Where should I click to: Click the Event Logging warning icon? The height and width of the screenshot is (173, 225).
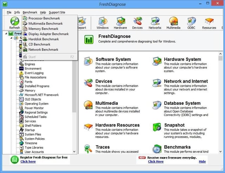click(x=21, y=73)
